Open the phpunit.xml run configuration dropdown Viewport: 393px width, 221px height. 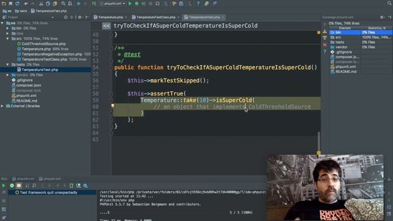(112, 4)
